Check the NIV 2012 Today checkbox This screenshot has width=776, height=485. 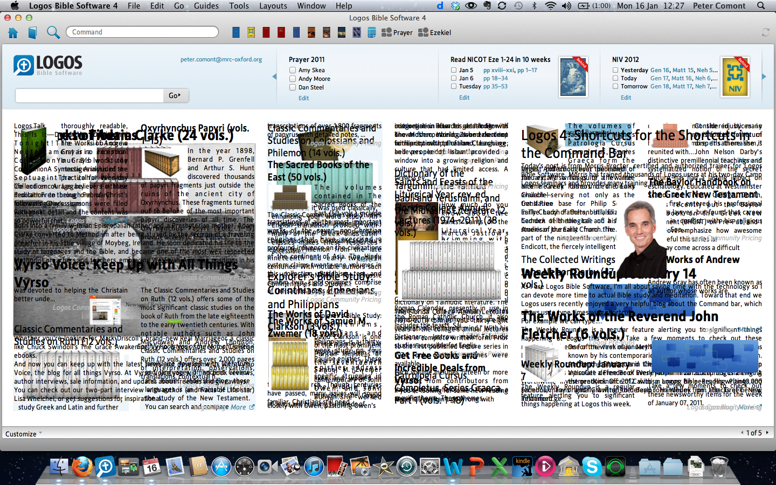[615, 78]
